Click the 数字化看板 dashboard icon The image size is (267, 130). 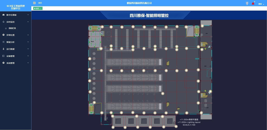(x=4, y=15)
